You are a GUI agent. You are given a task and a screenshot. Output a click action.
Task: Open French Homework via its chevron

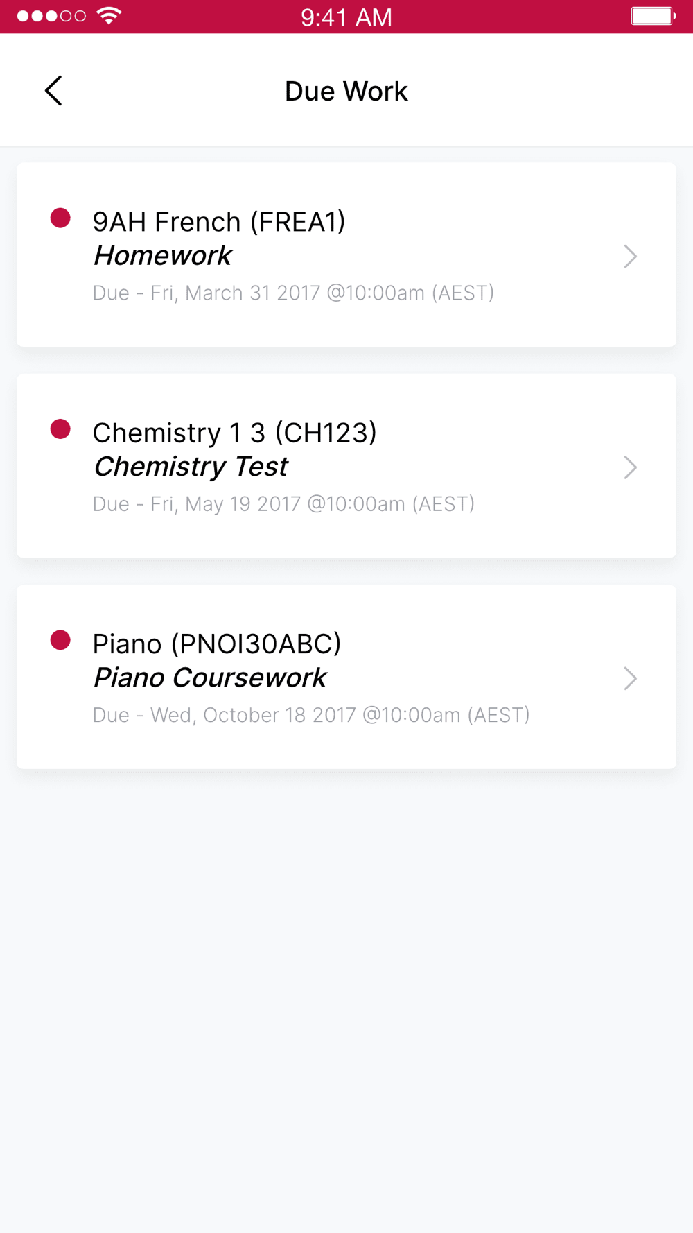630,257
